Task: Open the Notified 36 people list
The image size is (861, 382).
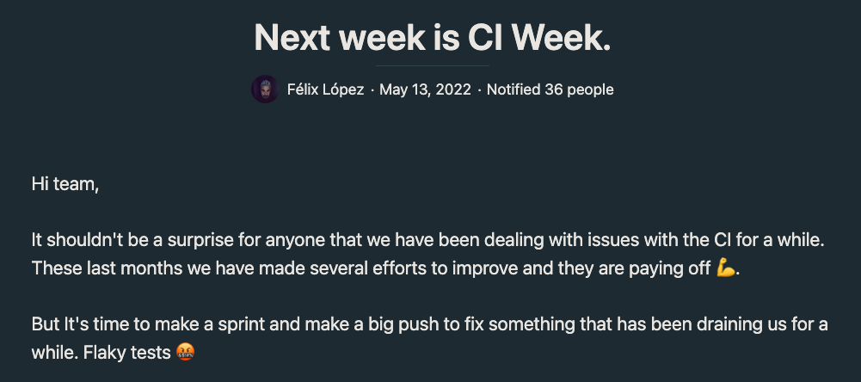Action: (550, 89)
